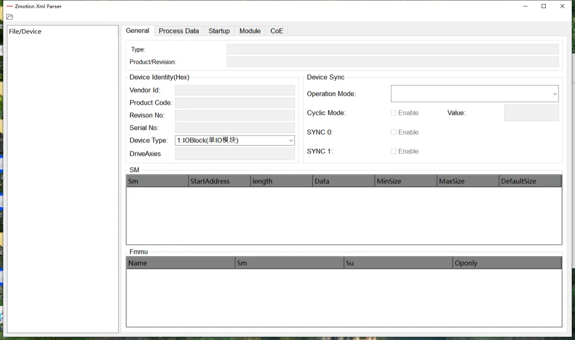Image resolution: width=575 pixels, height=340 pixels.
Task: Focus the Vendor Id field
Action: (x=235, y=90)
